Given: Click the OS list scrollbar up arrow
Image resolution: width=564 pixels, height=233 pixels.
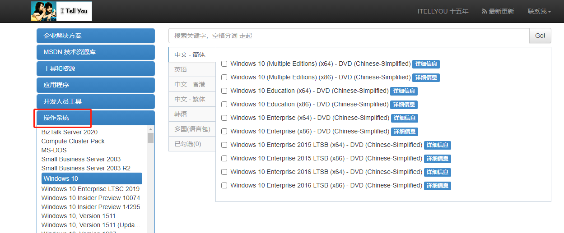Looking at the screenshot, I should click(x=150, y=129).
